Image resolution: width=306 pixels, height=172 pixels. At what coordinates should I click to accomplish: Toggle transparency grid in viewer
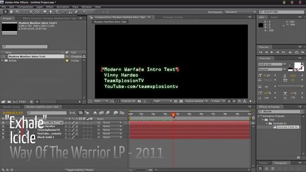coord(181,101)
